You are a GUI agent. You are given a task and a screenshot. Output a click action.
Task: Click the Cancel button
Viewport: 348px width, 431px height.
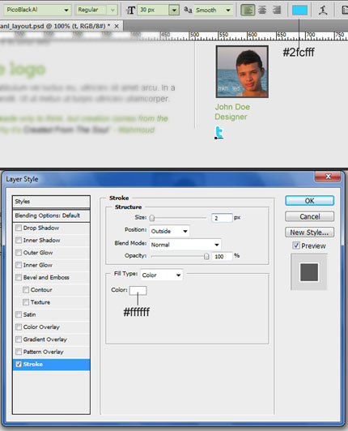tap(309, 216)
